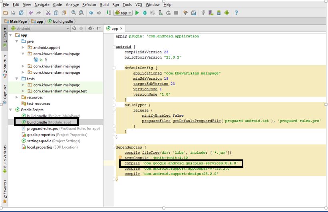Click the Debug app bug icon
This screenshot has height=212, width=328.
pos(145,13)
